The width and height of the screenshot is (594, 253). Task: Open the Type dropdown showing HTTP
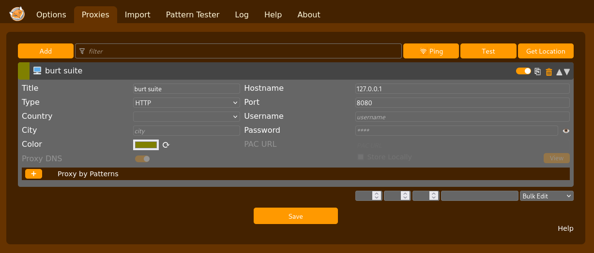coord(186,103)
